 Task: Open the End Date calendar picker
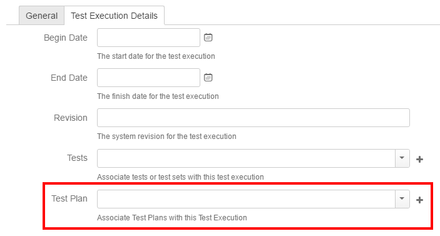[x=208, y=78]
